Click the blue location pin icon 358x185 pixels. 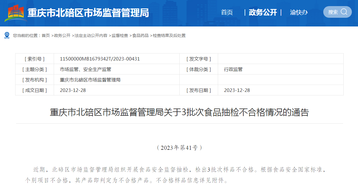(7, 35)
